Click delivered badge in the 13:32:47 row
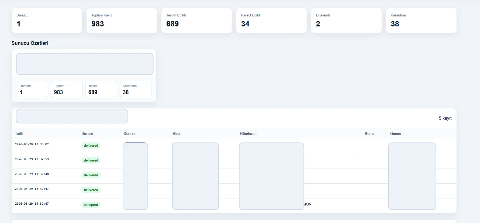480x223 pixels. (91, 190)
